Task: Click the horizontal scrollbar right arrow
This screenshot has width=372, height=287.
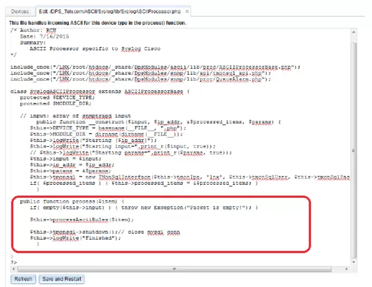Action: point(347,269)
